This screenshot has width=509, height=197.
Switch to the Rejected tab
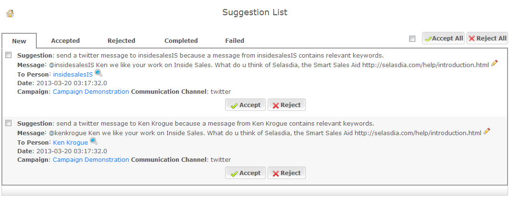[x=121, y=41]
